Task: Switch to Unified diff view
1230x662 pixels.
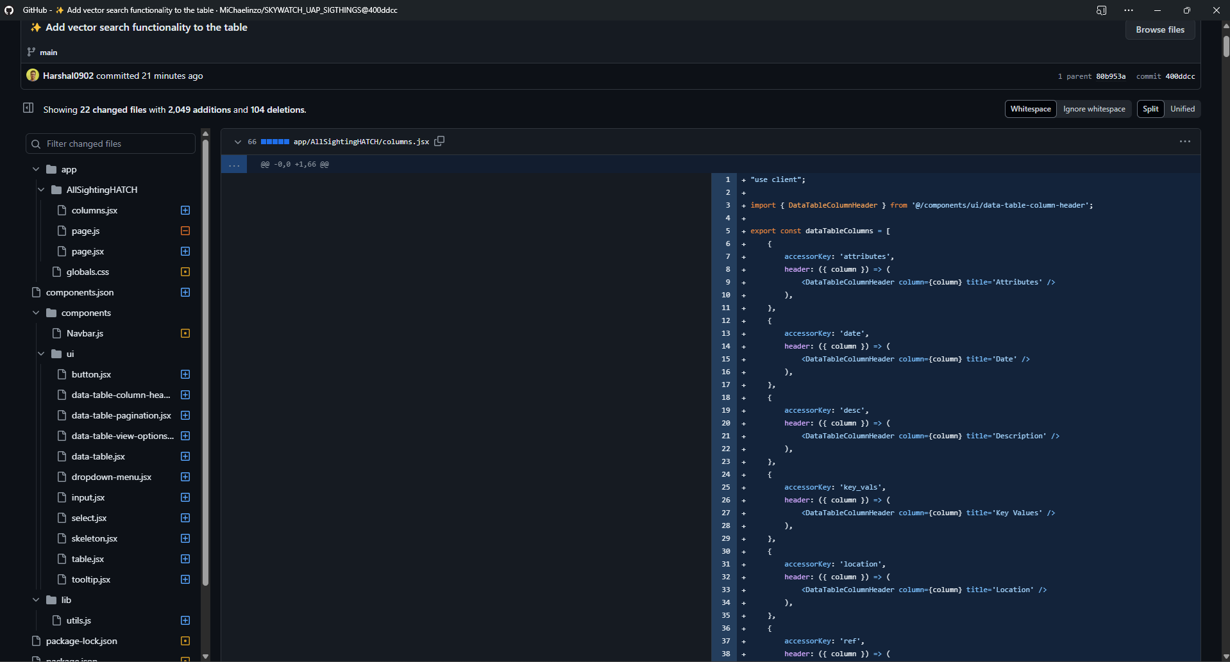Action: click(1183, 109)
